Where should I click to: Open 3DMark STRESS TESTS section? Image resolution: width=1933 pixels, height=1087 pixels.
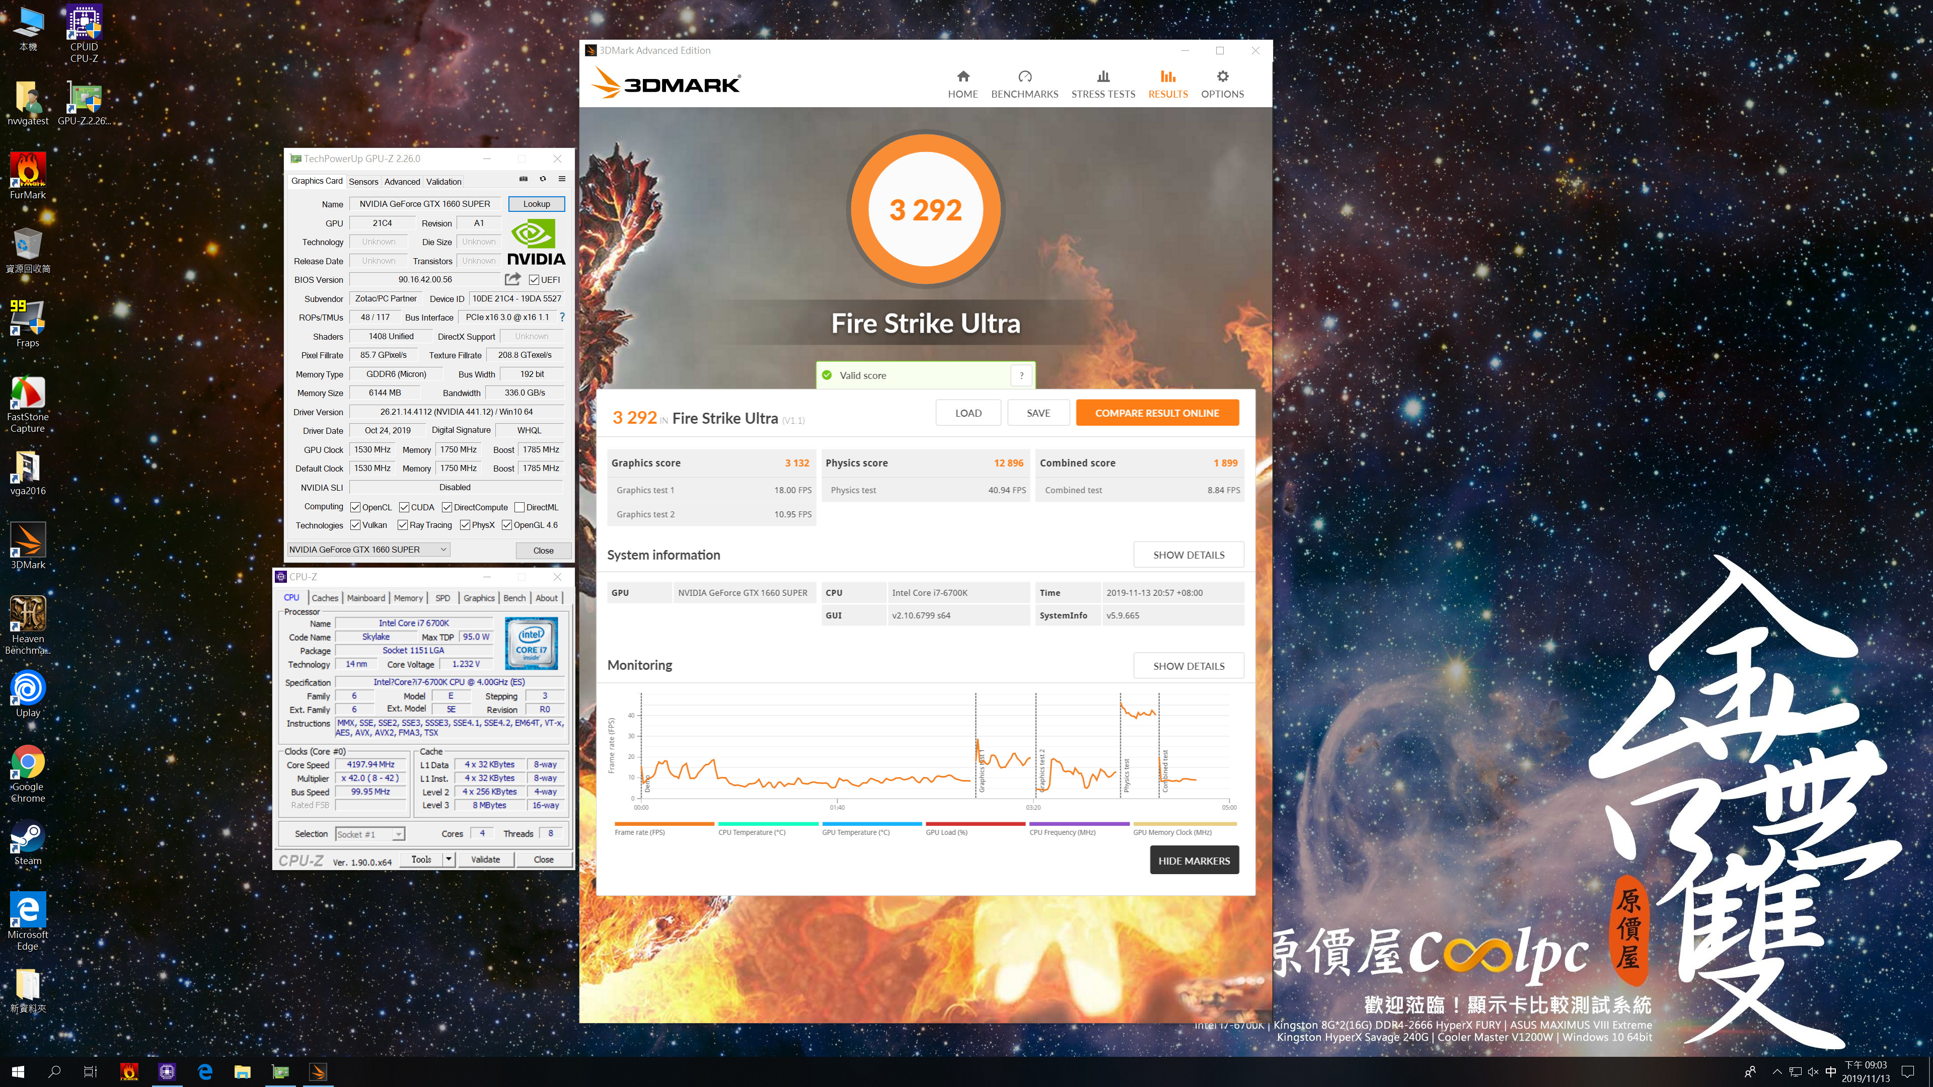1103,84
